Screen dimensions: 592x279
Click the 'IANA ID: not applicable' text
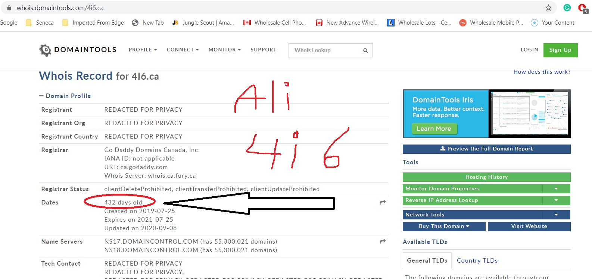click(139, 158)
